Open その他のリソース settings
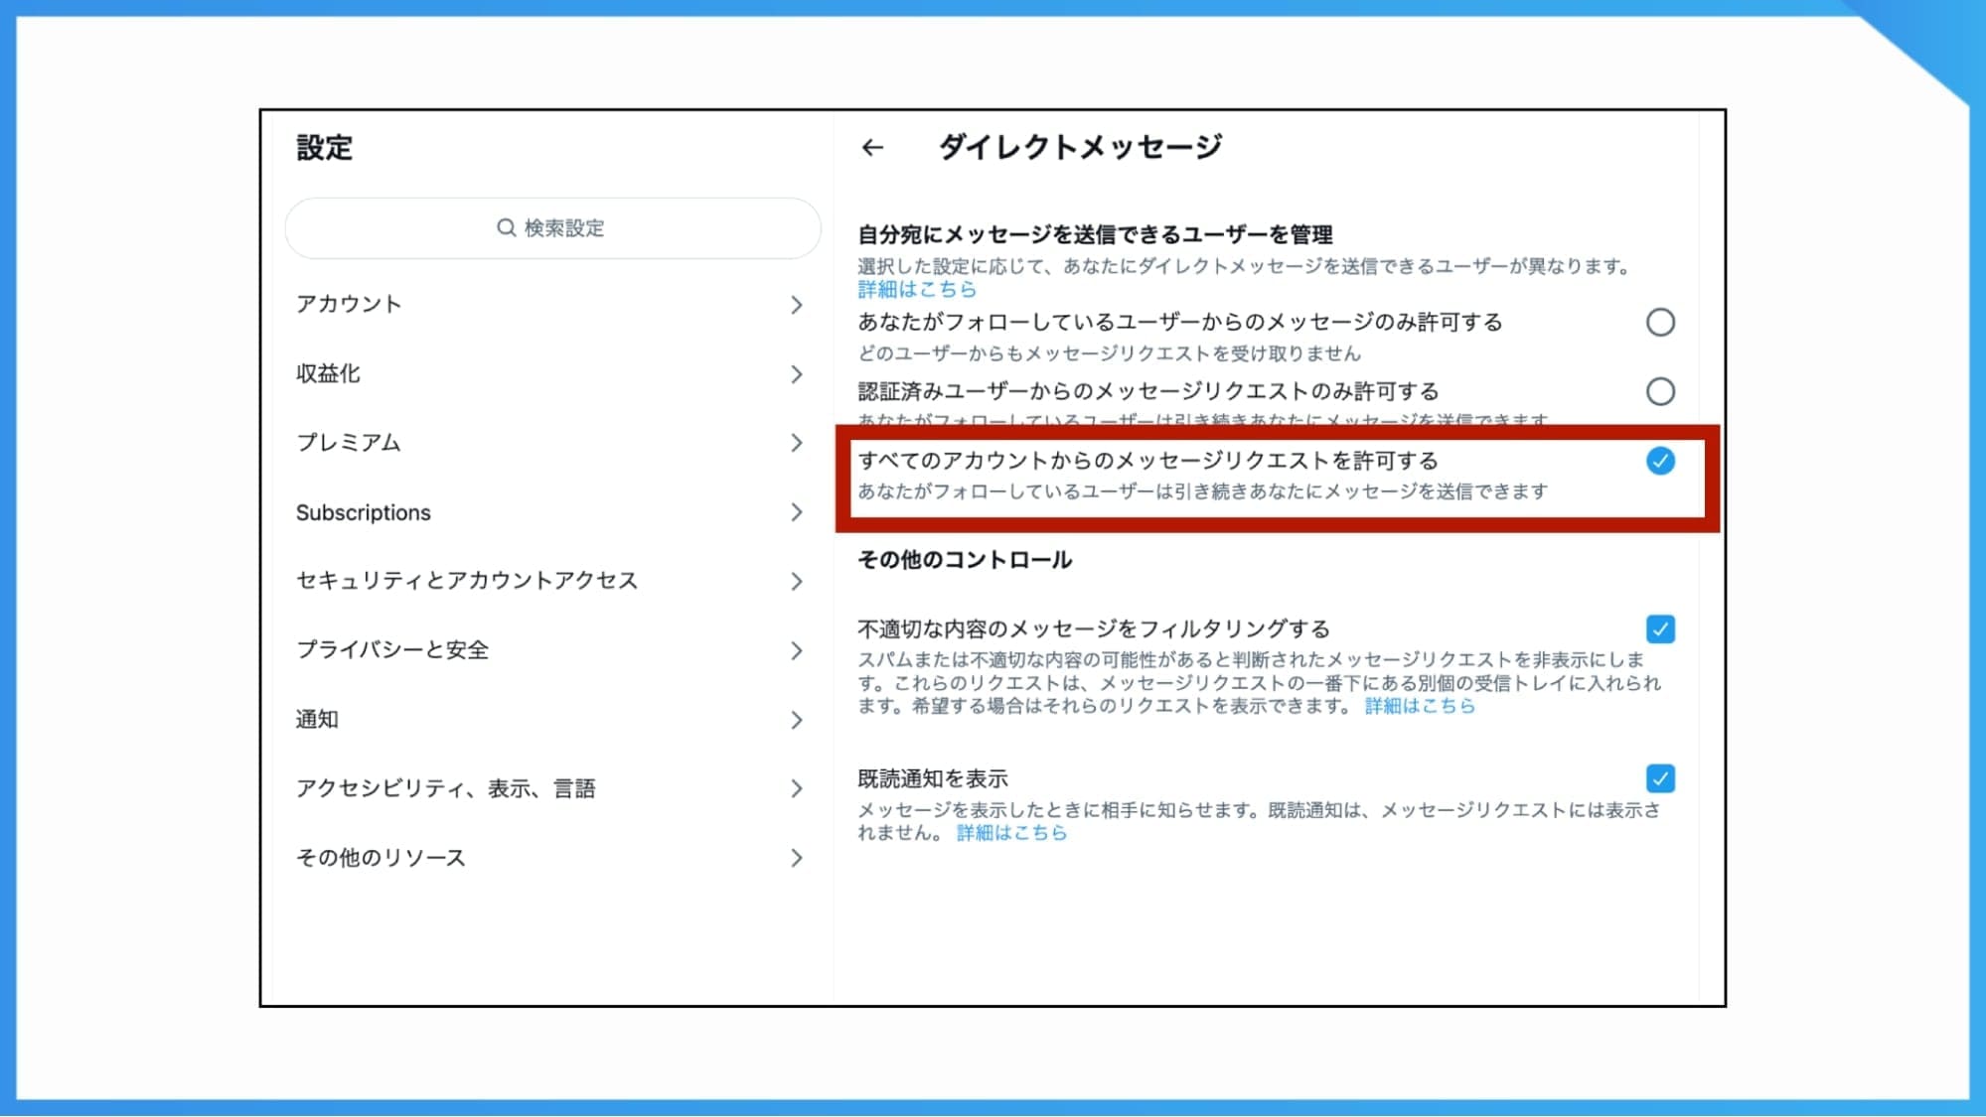The height and width of the screenshot is (1117, 1986). point(797,857)
